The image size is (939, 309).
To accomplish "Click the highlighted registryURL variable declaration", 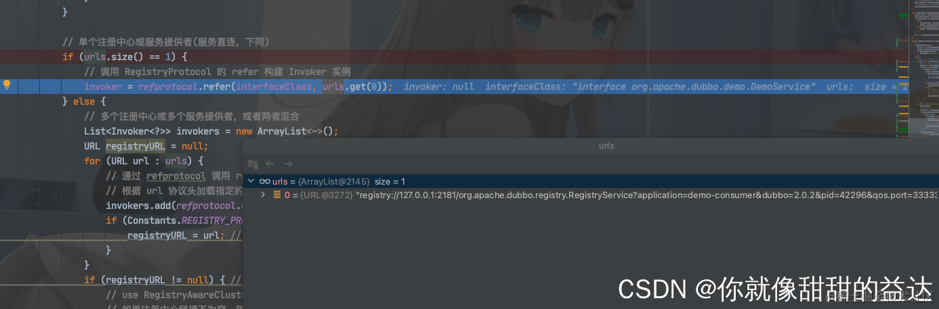I will [135, 146].
